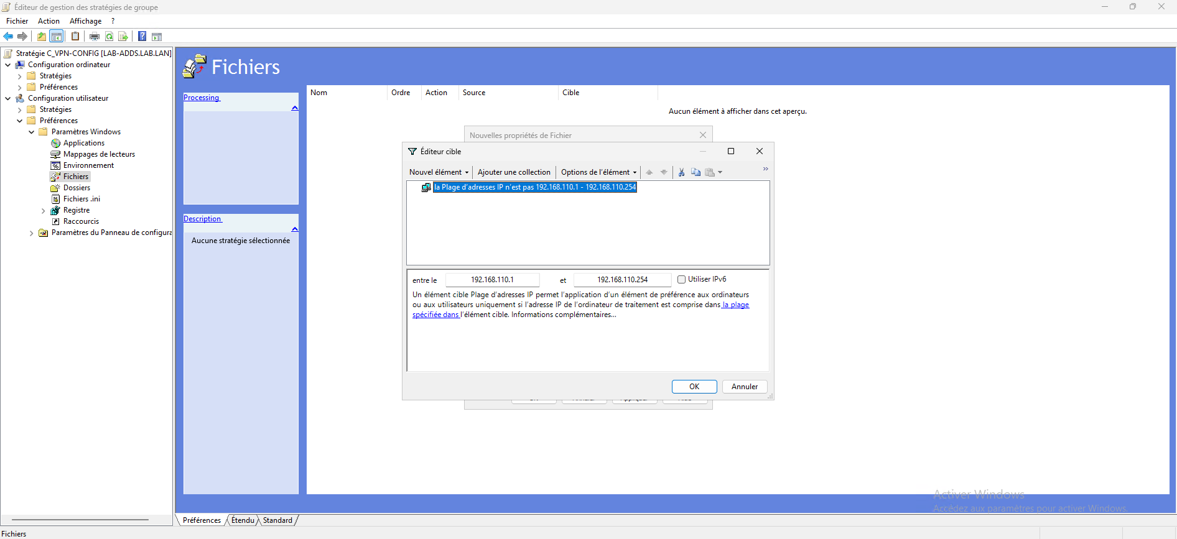The image size is (1177, 539).
Task: Click the scissors Cut icon in Éditeur cible
Action: [682, 172]
